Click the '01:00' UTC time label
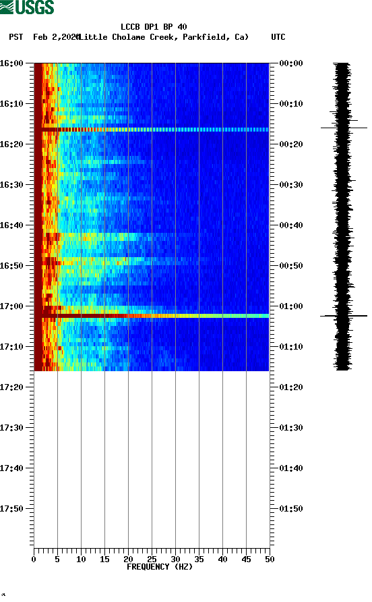The width and height of the screenshot is (372, 602). pyautogui.click(x=291, y=306)
